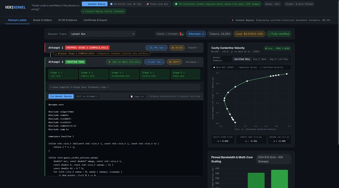The image size is (339, 188).
Task: Click the Attempts: 2 pill
Action: click(196, 34)
